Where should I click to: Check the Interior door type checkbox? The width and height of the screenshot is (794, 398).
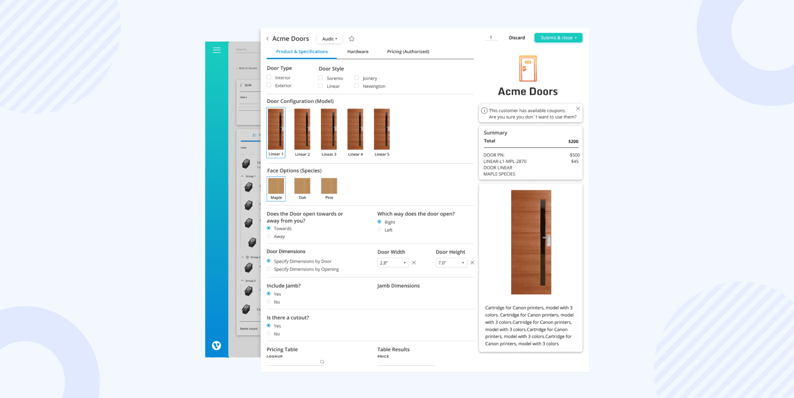[269, 77]
